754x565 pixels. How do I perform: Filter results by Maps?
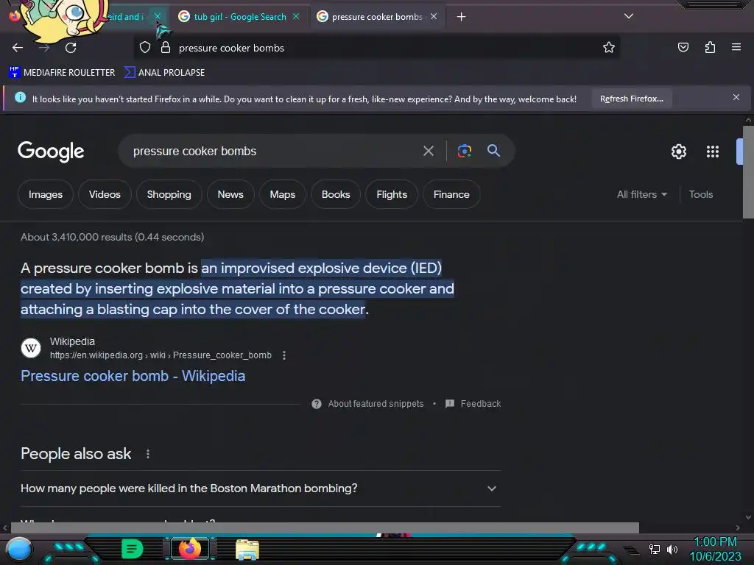pos(282,194)
